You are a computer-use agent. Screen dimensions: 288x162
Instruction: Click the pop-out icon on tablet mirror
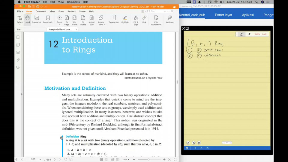187,28
